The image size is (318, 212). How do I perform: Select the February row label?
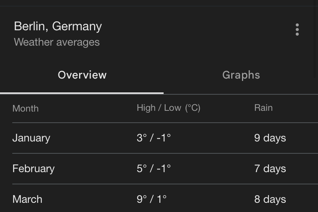(x=33, y=169)
